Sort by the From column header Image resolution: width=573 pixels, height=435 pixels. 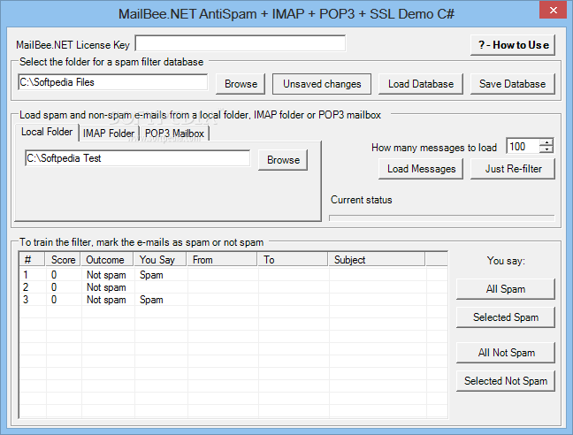pos(222,260)
